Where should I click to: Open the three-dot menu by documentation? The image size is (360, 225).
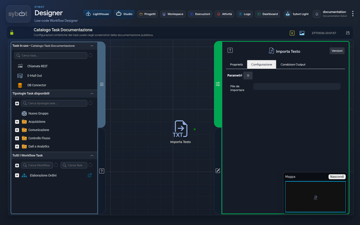click(353, 13)
